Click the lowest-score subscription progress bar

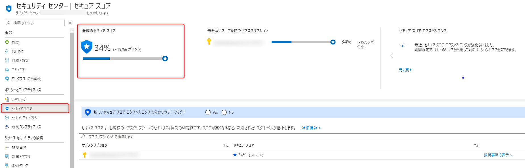point(303,42)
